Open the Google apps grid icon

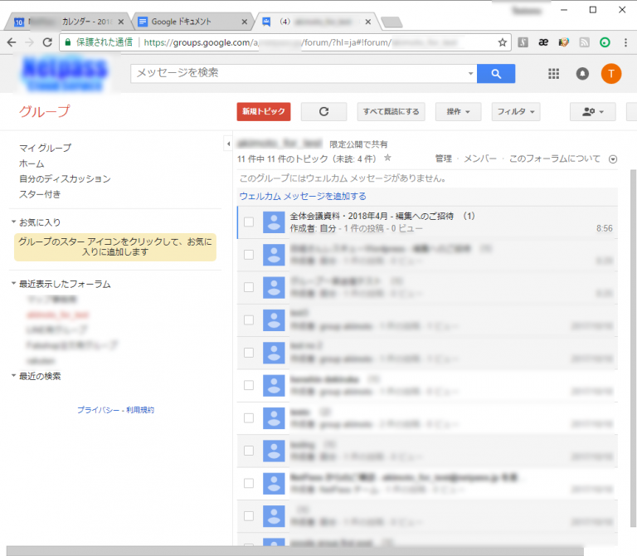[554, 74]
